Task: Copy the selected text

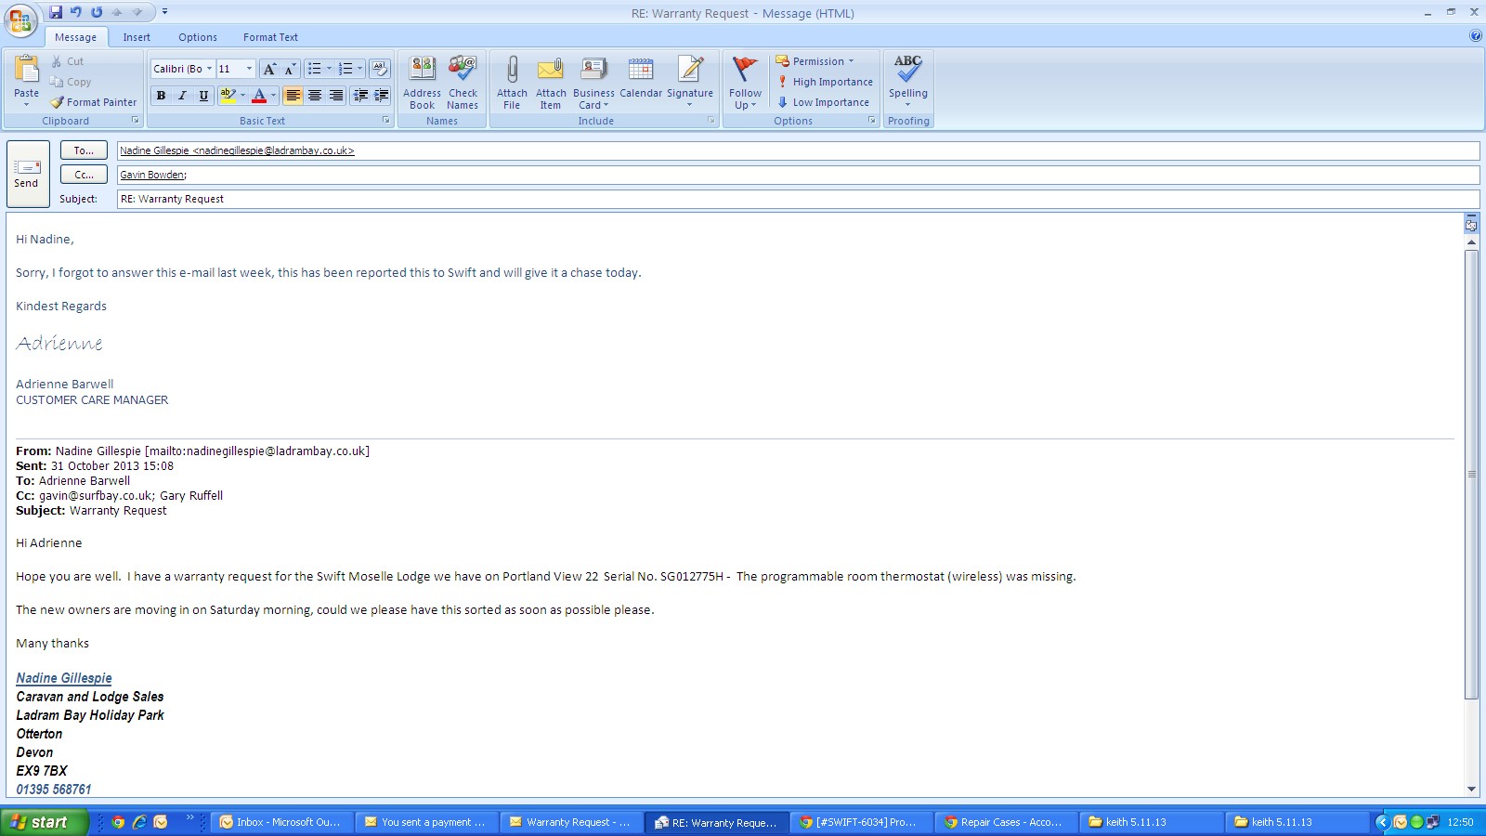Action: pos(71,82)
